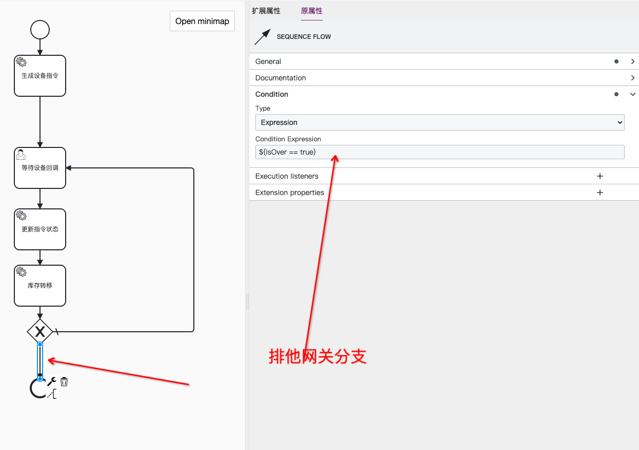This screenshot has height=450, width=639.
Task: Add an extension property with plus
Action: pyautogui.click(x=600, y=192)
